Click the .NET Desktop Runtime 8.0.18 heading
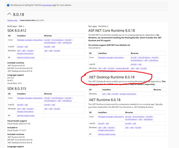The height and width of the screenshot is (148, 179). tap(111, 77)
